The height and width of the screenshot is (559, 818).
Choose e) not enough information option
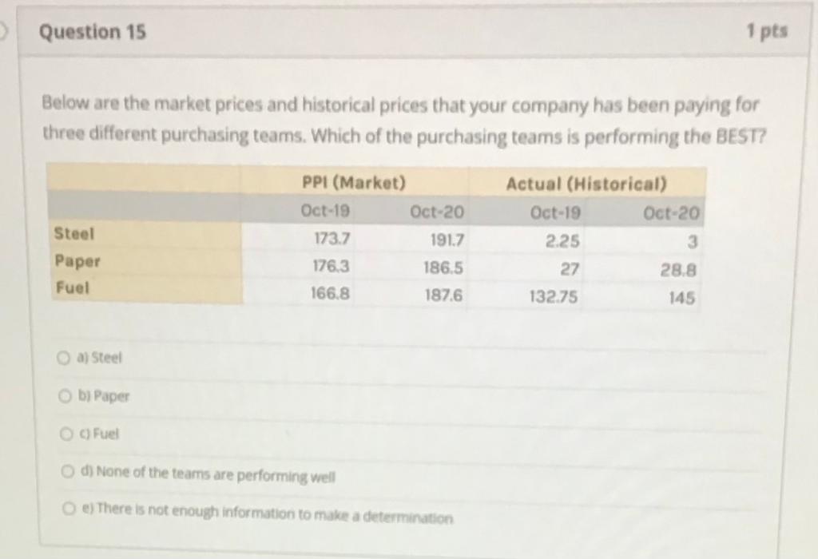point(69,508)
